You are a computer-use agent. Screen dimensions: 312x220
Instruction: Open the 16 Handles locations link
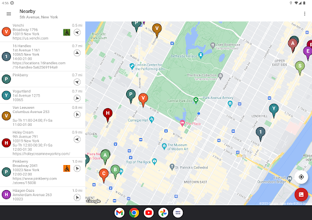39,65
